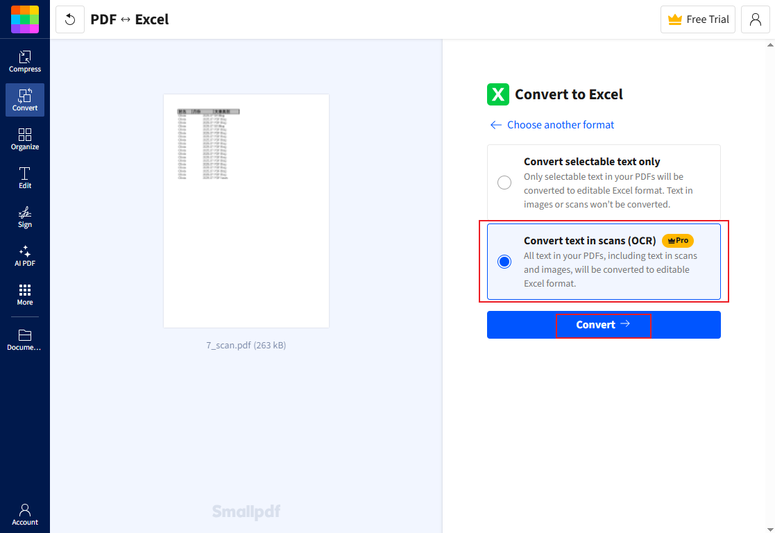The height and width of the screenshot is (533, 775).
Task: Launch AI PDF from the sidebar
Action: point(25,257)
